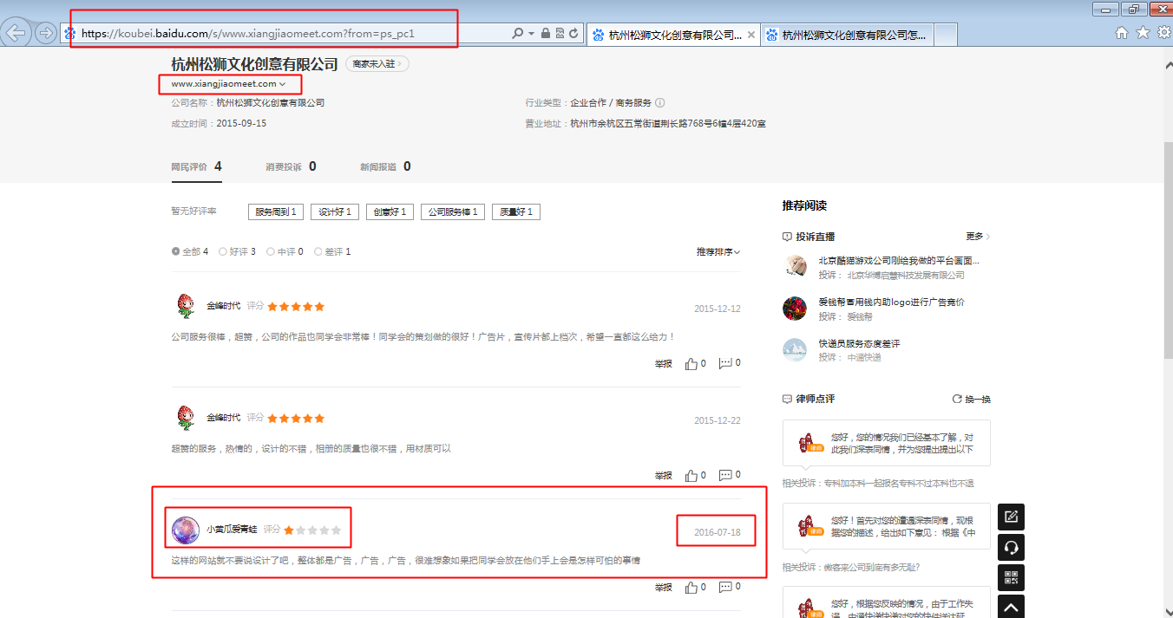1173x618 pixels.
Task: Click the floating write-review pencil icon
Action: [1011, 517]
